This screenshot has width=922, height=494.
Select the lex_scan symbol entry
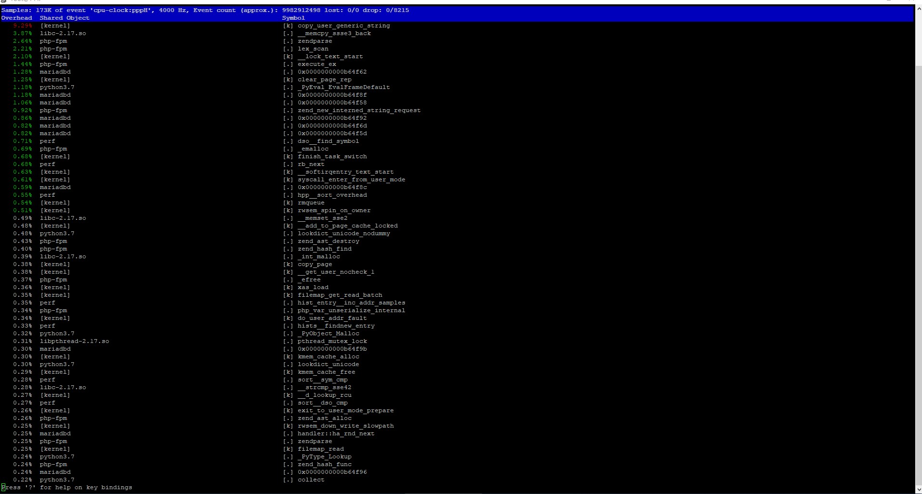pos(313,49)
